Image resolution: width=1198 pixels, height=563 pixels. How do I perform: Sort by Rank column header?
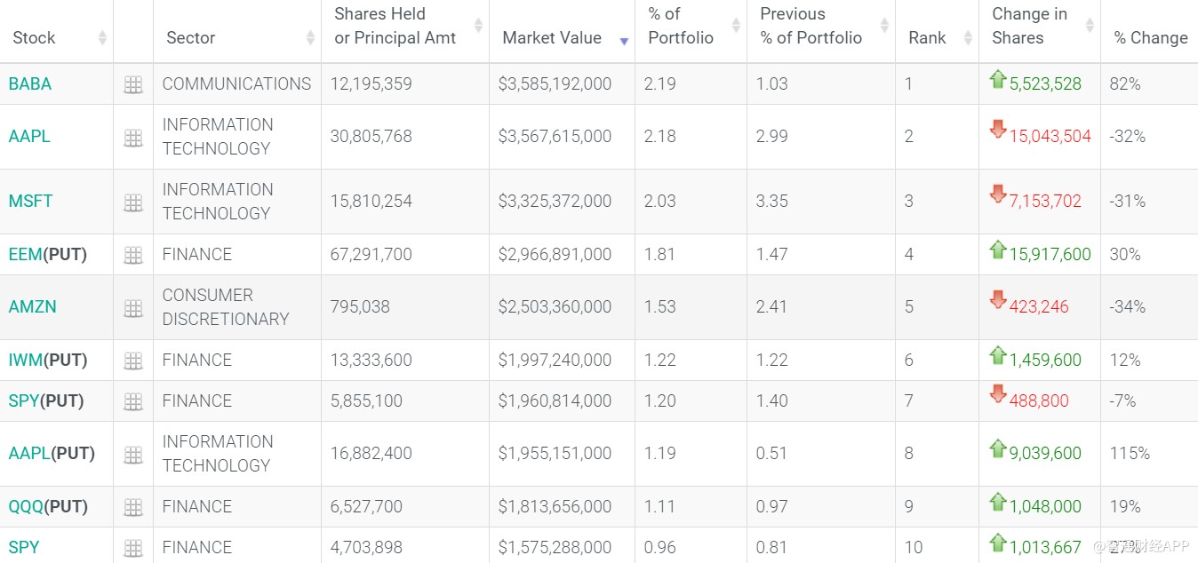(x=968, y=37)
